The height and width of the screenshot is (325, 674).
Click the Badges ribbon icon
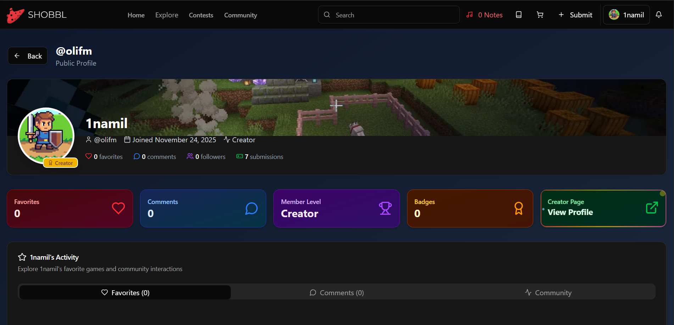tap(519, 209)
